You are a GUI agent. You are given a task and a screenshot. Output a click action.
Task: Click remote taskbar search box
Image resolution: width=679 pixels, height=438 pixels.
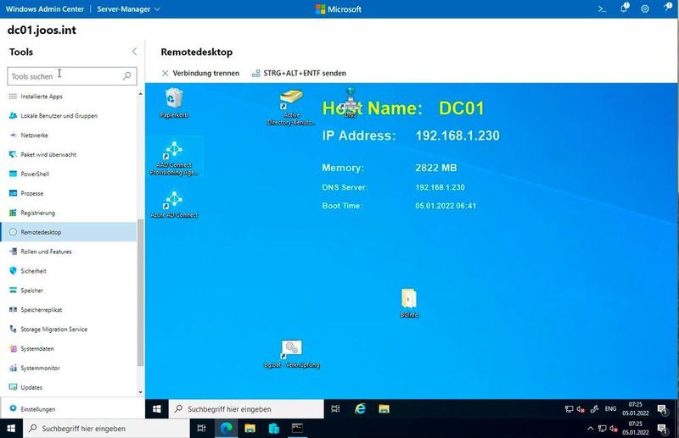pos(246,408)
